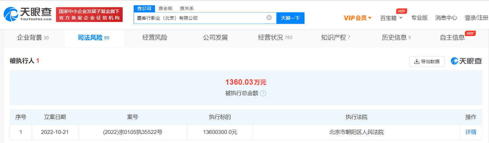The height and width of the screenshot is (143, 489).
Task: Click the help question mark beside 被执行总金额
Action: pos(263,93)
